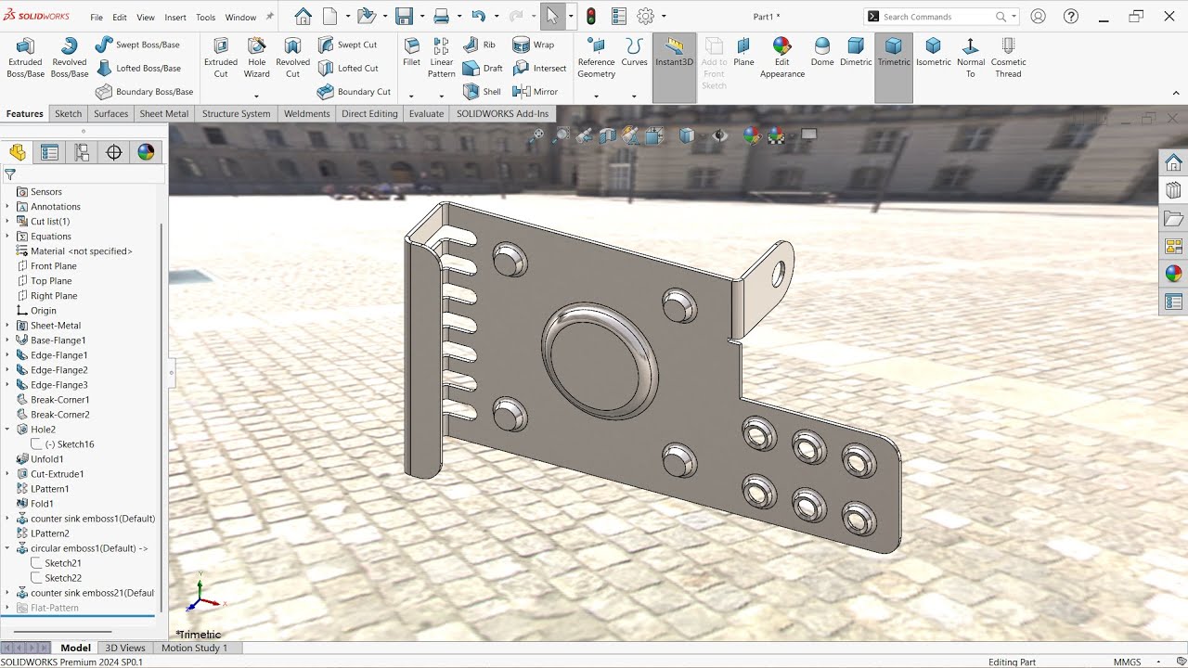The height and width of the screenshot is (668, 1188).
Task: Expand the Sheet-Metal feature node
Action: pyautogui.click(x=8, y=326)
